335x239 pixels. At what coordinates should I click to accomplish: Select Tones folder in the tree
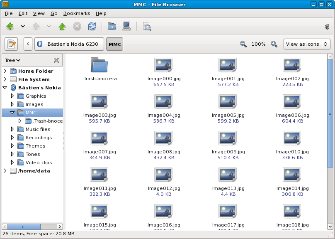click(33, 154)
